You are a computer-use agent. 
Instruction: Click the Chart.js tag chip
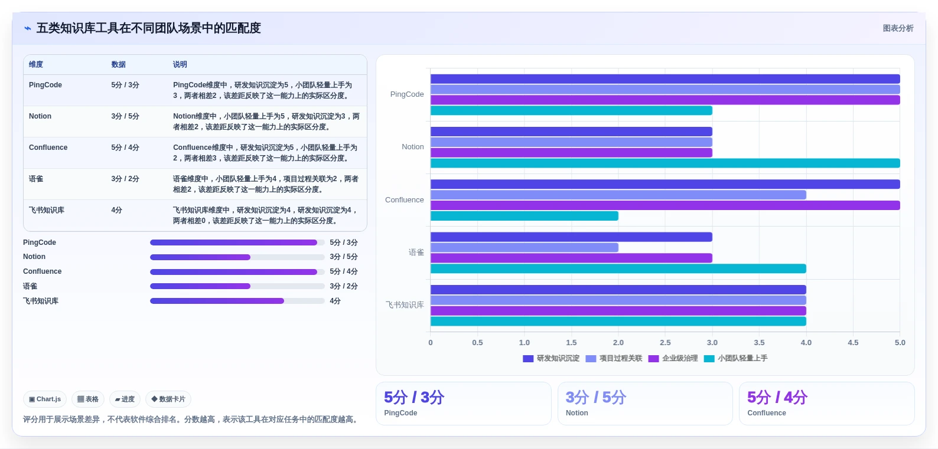(x=45, y=399)
